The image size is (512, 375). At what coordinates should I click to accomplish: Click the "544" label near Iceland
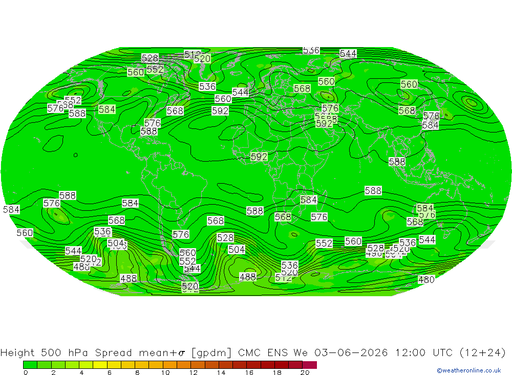[x=240, y=93]
